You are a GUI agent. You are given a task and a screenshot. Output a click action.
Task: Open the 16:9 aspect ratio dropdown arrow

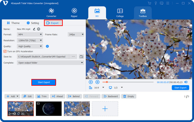click(x=103, y=87)
